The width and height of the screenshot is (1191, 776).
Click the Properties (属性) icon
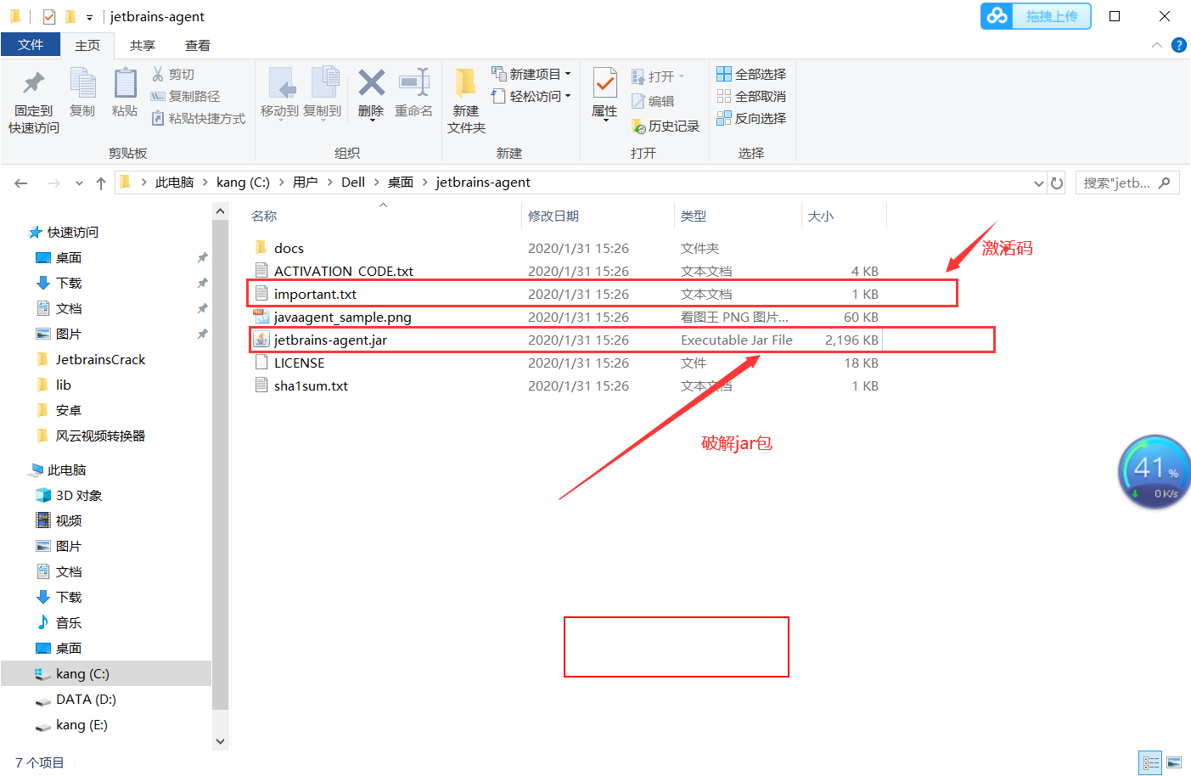(604, 84)
